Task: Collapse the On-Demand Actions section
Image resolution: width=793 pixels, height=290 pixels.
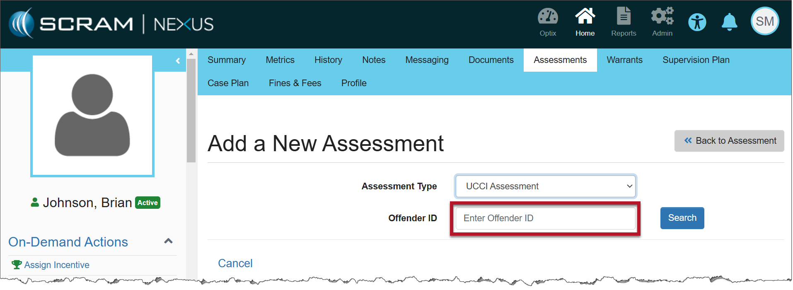Action: click(168, 241)
